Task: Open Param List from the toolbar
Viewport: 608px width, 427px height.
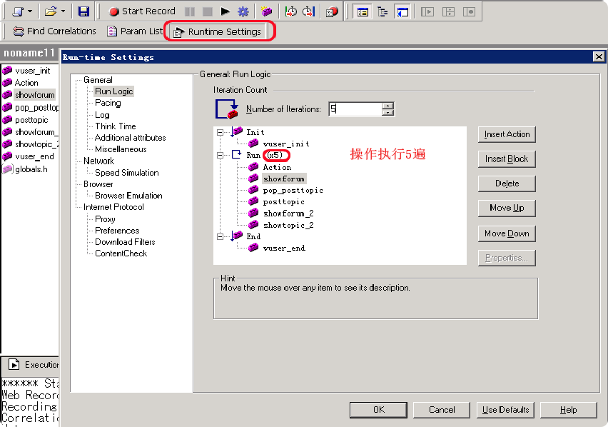Action: [135, 31]
